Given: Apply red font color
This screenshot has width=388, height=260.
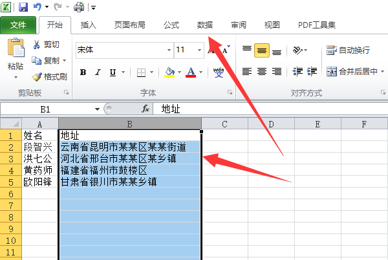Looking at the screenshot, I should [191, 72].
